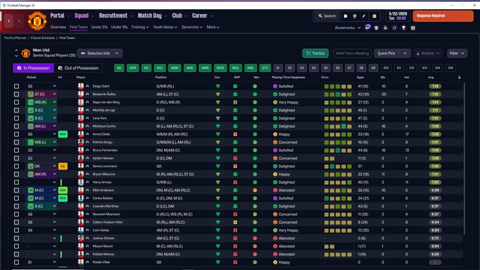
Task: Click Senne Lammens' Inj status badge
Action: [63, 166]
